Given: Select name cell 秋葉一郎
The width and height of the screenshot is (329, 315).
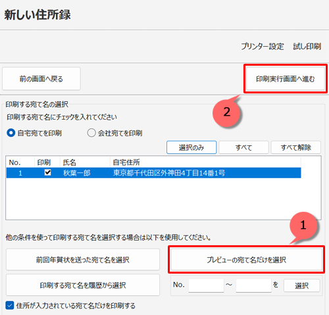Looking at the screenshot, I should (77, 173).
